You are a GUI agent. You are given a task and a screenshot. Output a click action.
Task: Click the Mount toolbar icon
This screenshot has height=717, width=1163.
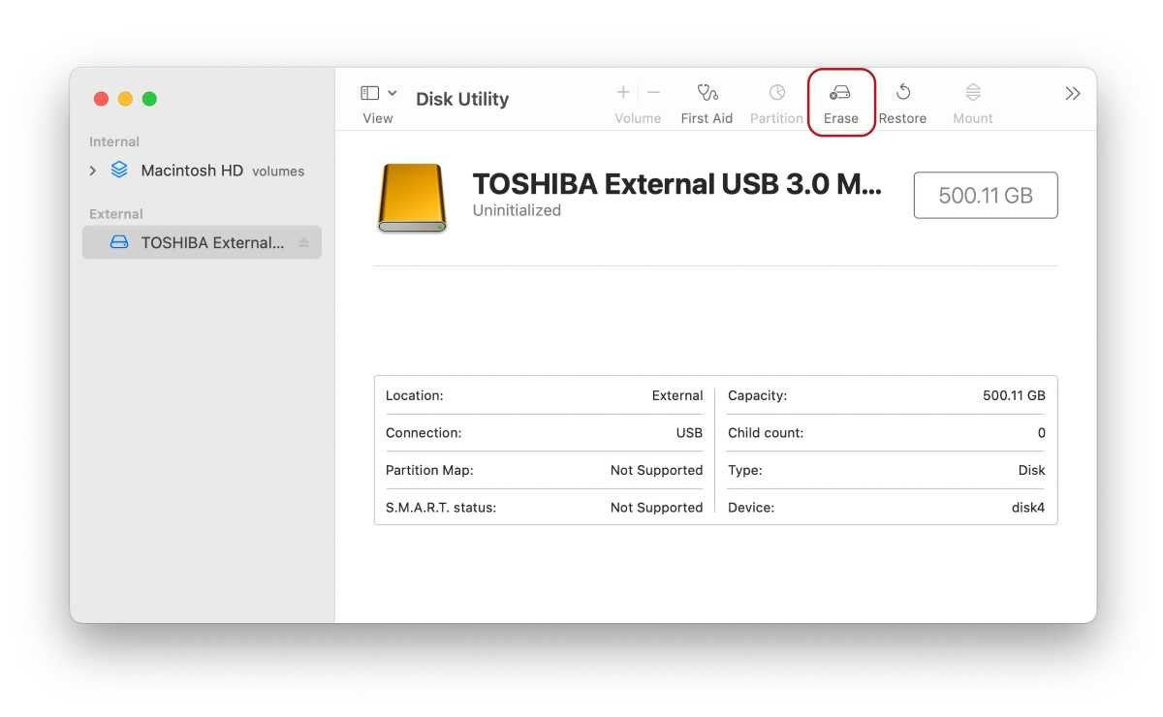[972, 93]
